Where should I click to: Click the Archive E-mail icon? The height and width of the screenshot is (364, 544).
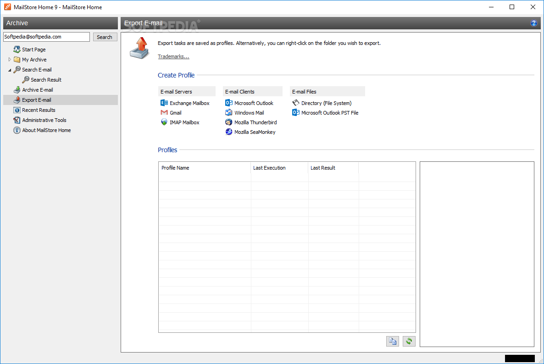point(17,90)
